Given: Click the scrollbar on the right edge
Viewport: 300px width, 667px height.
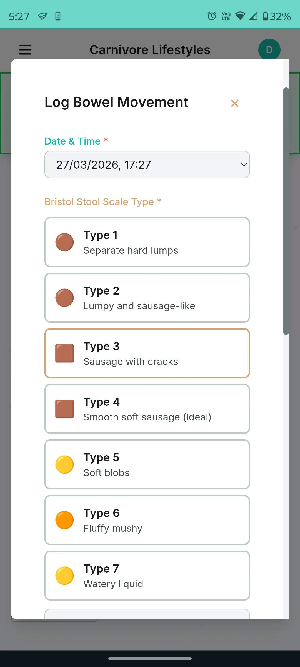Looking at the screenshot, I should [287, 211].
